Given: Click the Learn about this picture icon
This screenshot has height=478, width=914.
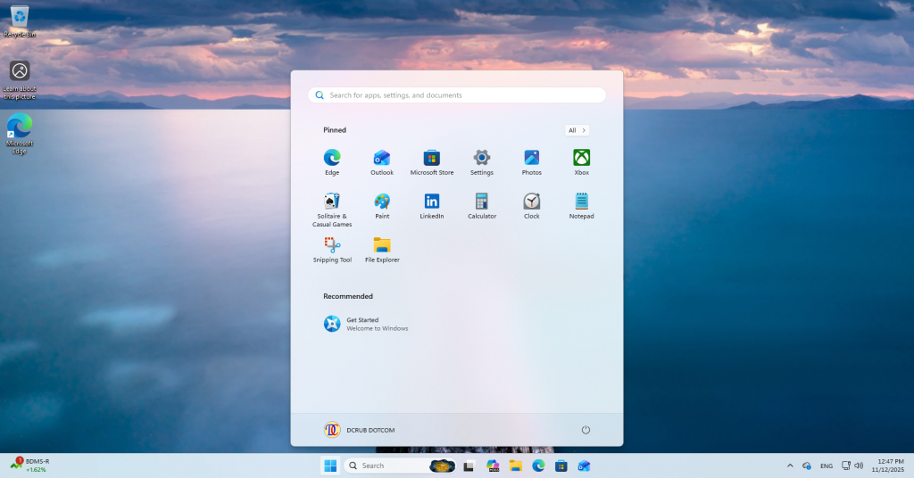Looking at the screenshot, I should 20,80.
